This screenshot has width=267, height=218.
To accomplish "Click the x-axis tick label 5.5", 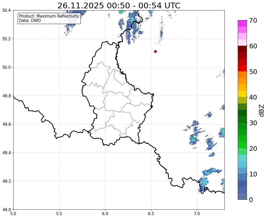I will 59,214.
